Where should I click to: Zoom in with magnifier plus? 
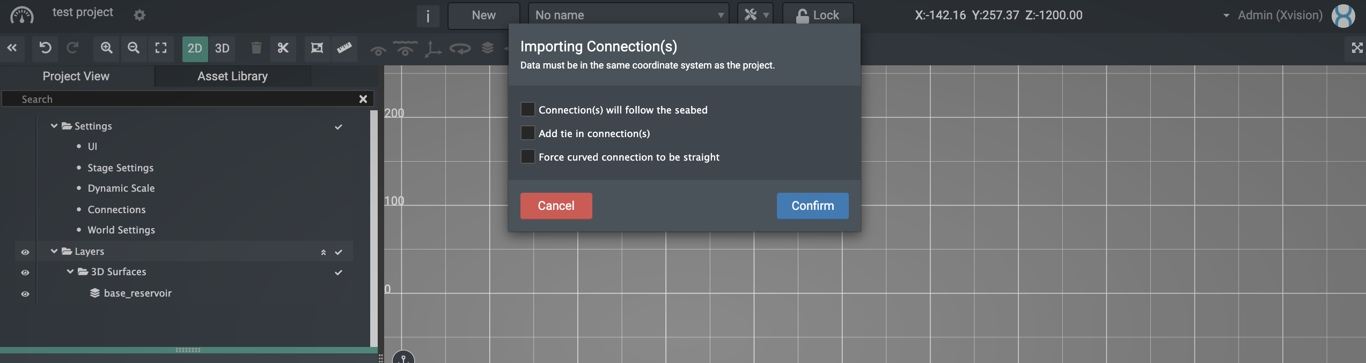[107, 48]
